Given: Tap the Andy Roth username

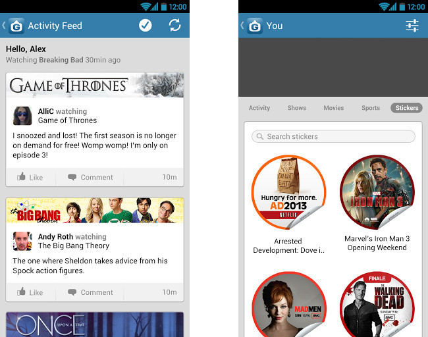Looking at the screenshot, I should point(55,236).
